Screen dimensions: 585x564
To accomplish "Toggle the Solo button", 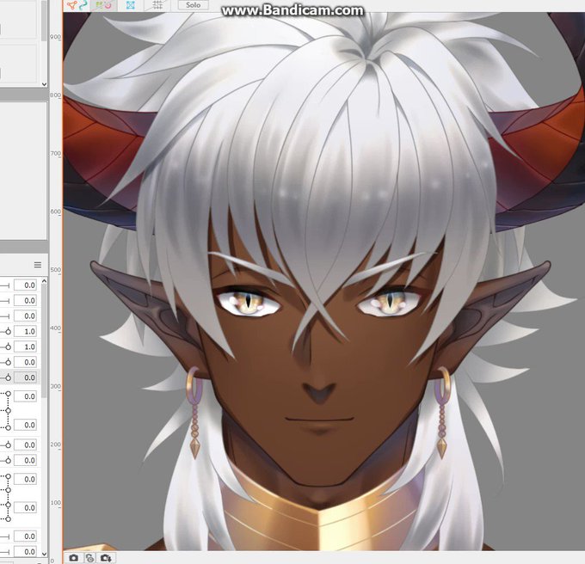I will click(193, 5).
